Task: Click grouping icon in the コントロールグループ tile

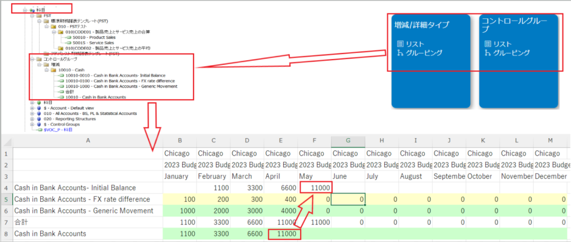Action: [488, 53]
